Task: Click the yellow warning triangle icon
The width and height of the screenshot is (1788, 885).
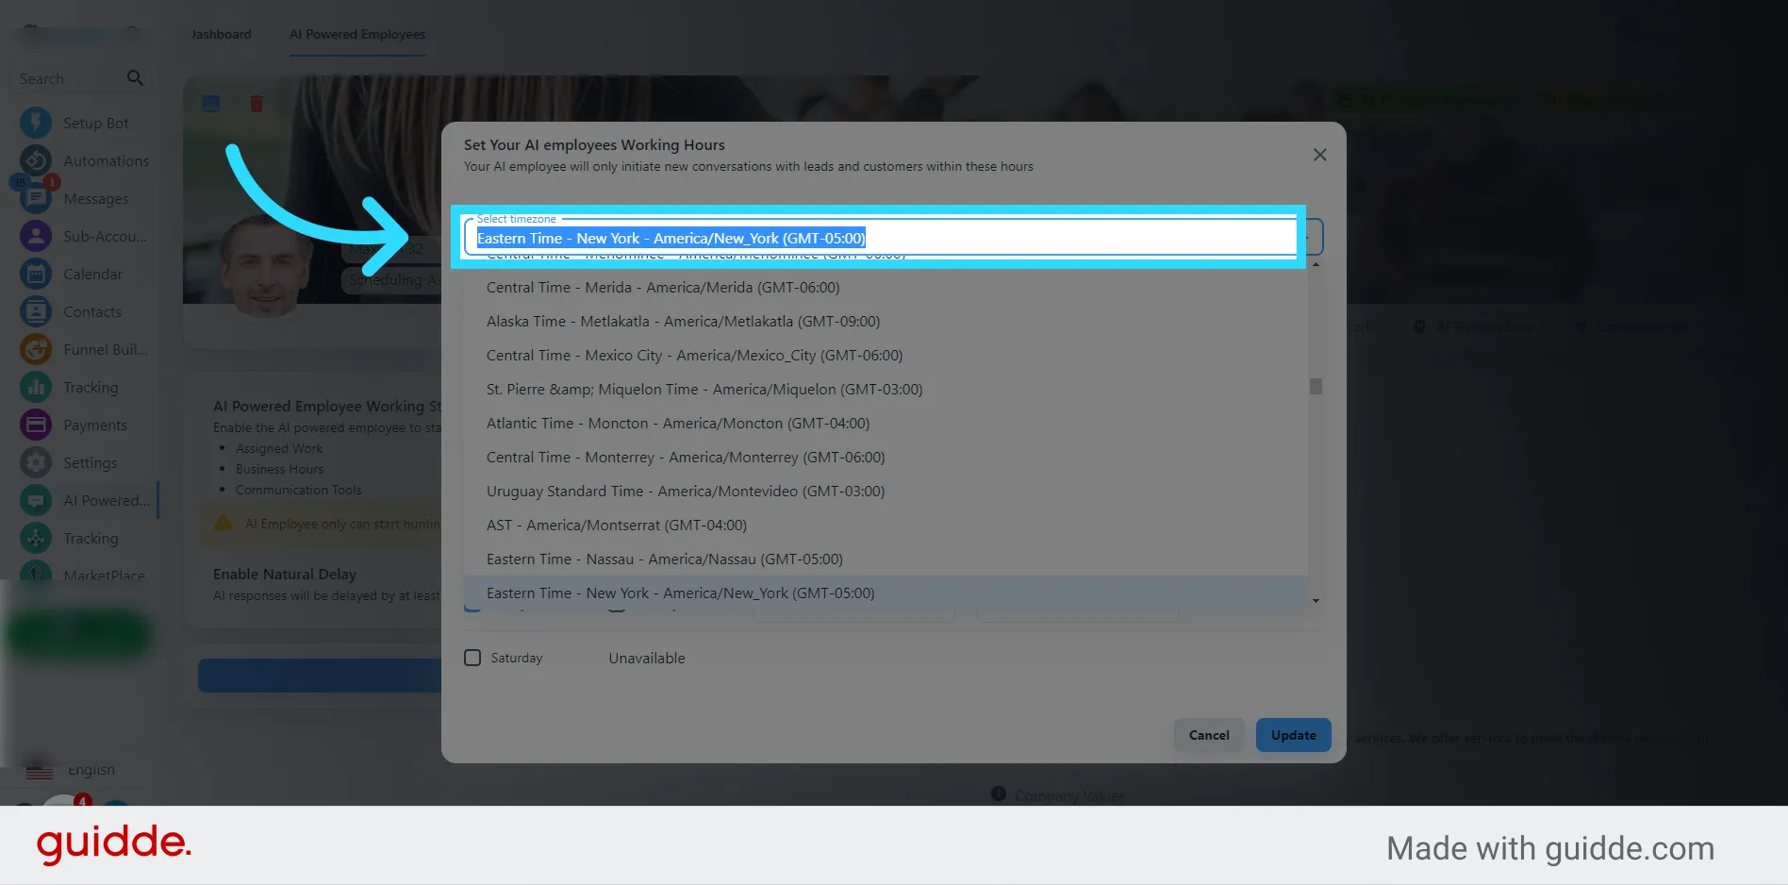Action: coord(223,523)
